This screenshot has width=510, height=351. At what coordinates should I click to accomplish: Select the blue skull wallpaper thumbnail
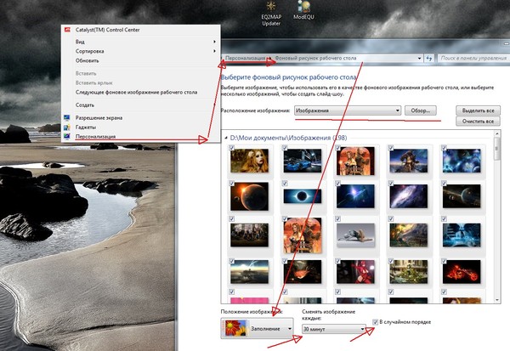(462, 235)
